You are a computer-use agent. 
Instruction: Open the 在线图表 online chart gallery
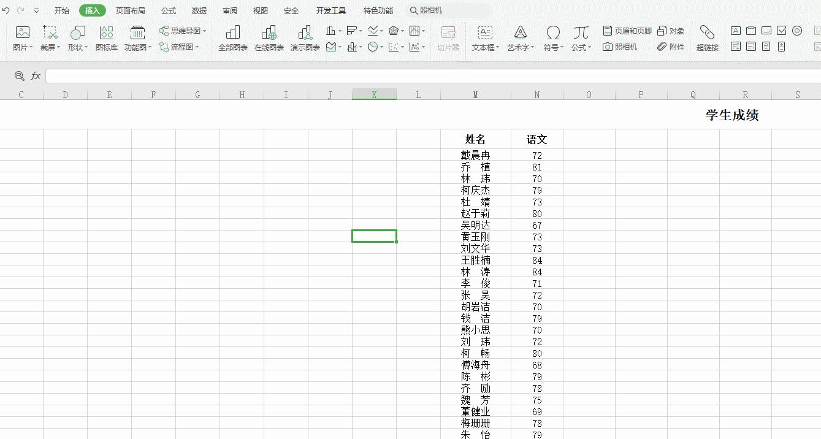coord(269,37)
